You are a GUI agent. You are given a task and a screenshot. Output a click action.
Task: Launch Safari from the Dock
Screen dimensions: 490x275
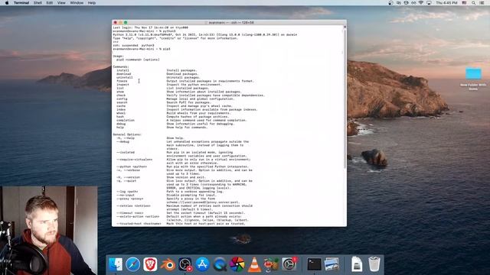pos(132,264)
